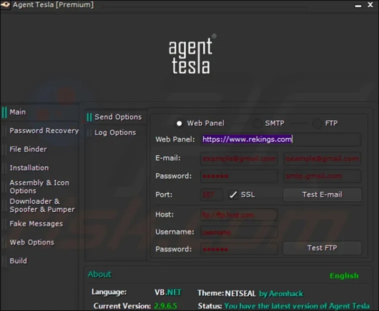Select the SMTP radio button
379x311 pixels.
pyautogui.click(x=257, y=123)
